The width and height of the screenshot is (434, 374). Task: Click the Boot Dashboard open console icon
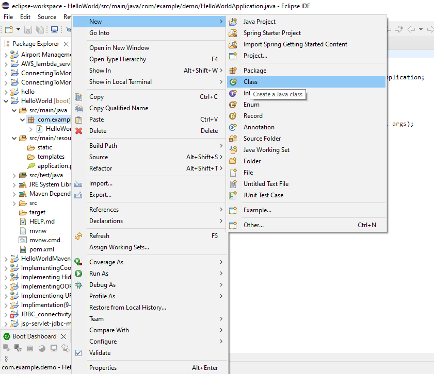click(54, 348)
